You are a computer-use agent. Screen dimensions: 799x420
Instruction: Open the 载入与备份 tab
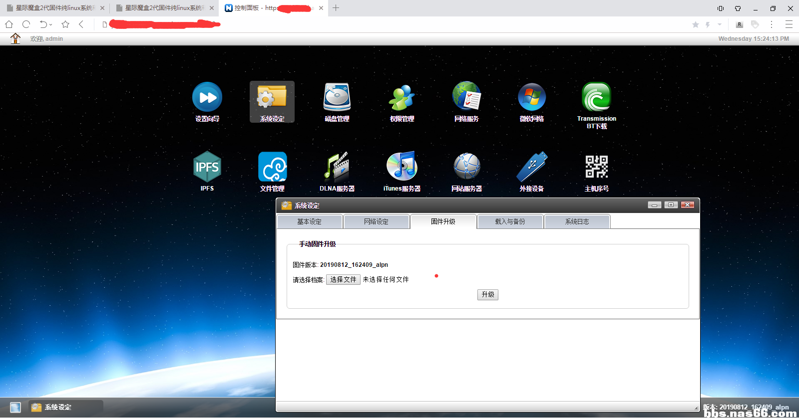tap(510, 221)
